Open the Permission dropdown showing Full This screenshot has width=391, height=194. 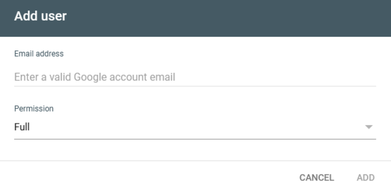point(195,127)
